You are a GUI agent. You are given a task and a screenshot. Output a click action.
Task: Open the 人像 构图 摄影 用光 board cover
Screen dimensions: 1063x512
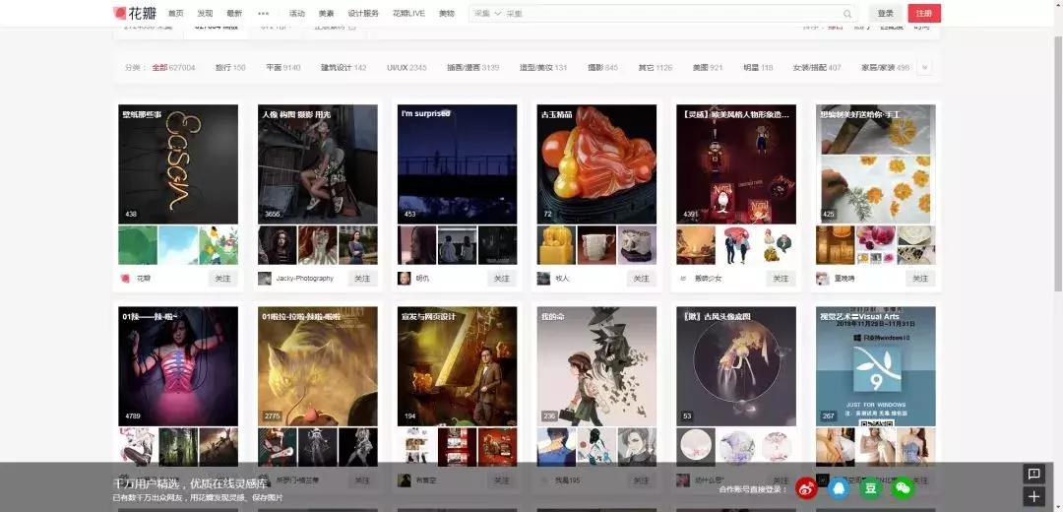318,164
